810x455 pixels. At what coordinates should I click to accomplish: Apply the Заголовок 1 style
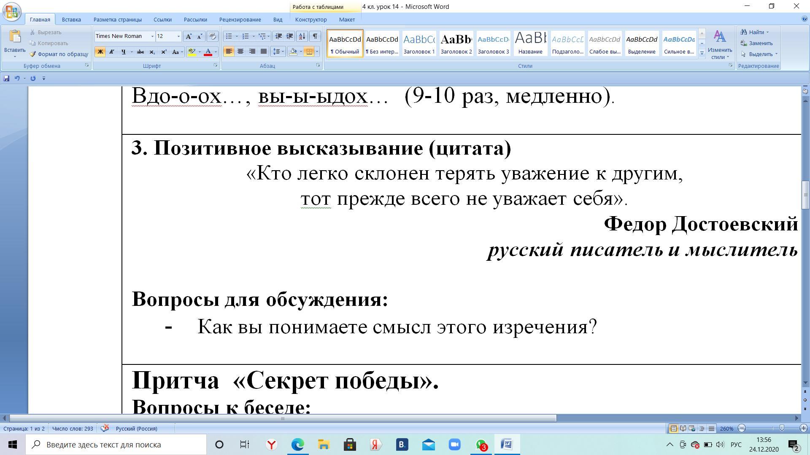(x=419, y=43)
